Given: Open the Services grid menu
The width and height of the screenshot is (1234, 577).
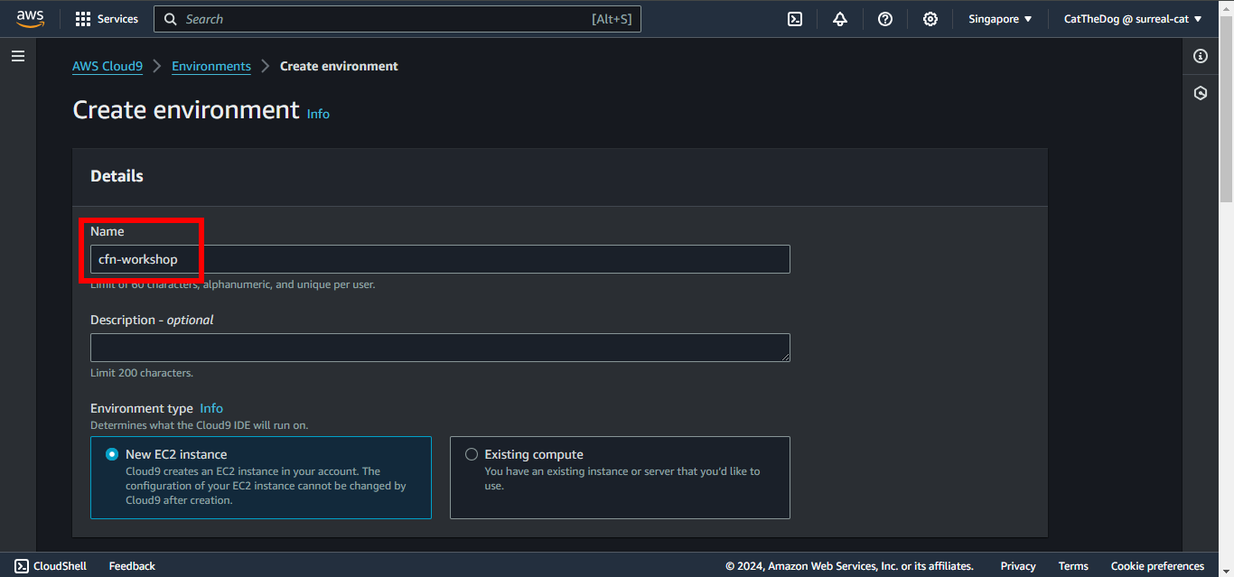Looking at the screenshot, I should point(107,19).
